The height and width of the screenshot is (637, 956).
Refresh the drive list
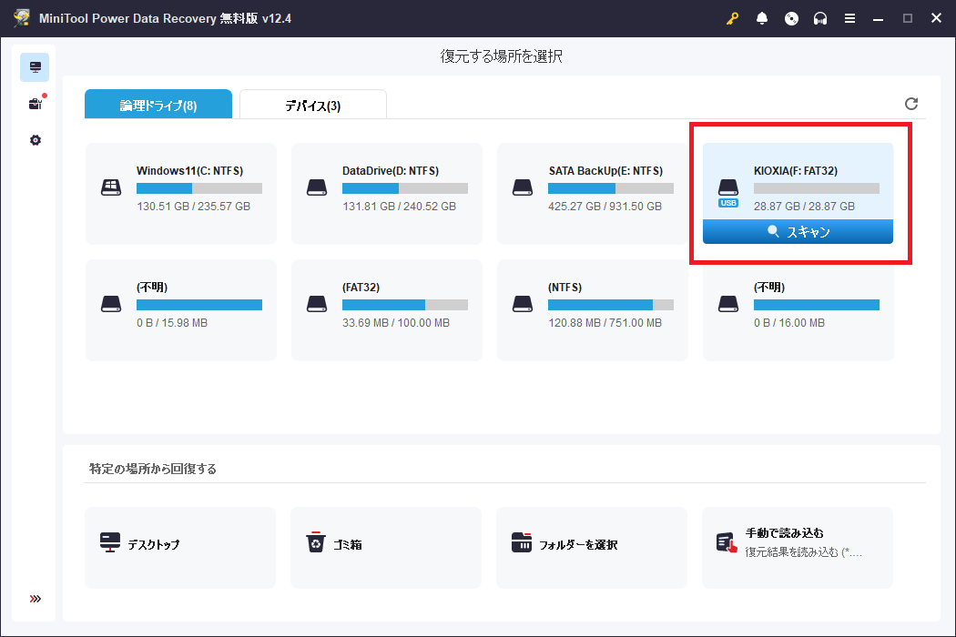coord(910,104)
